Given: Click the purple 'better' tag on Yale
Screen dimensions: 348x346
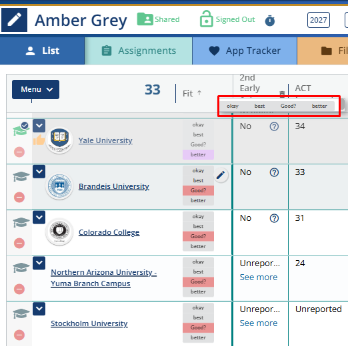Looking at the screenshot, I should (198, 154).
